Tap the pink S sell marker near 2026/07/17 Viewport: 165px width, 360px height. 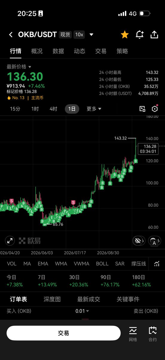point(73,202)
